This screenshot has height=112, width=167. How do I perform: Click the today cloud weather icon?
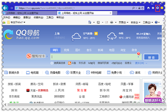pos(76,36)
